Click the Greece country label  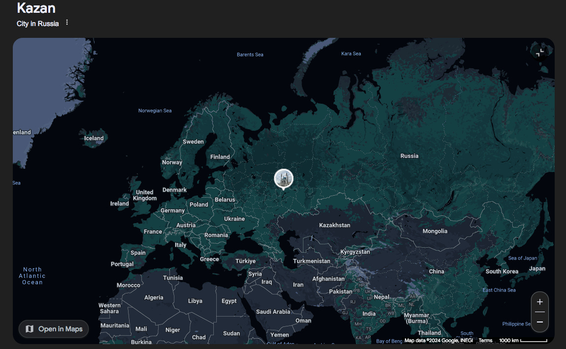(x=209, y=260)
